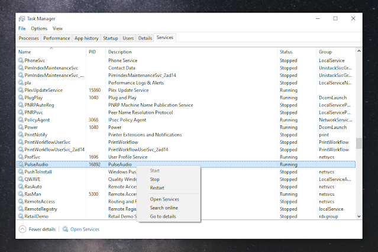Open the File menu
Viewport: 378px width, 252px height.
click(x=22, y=28)
